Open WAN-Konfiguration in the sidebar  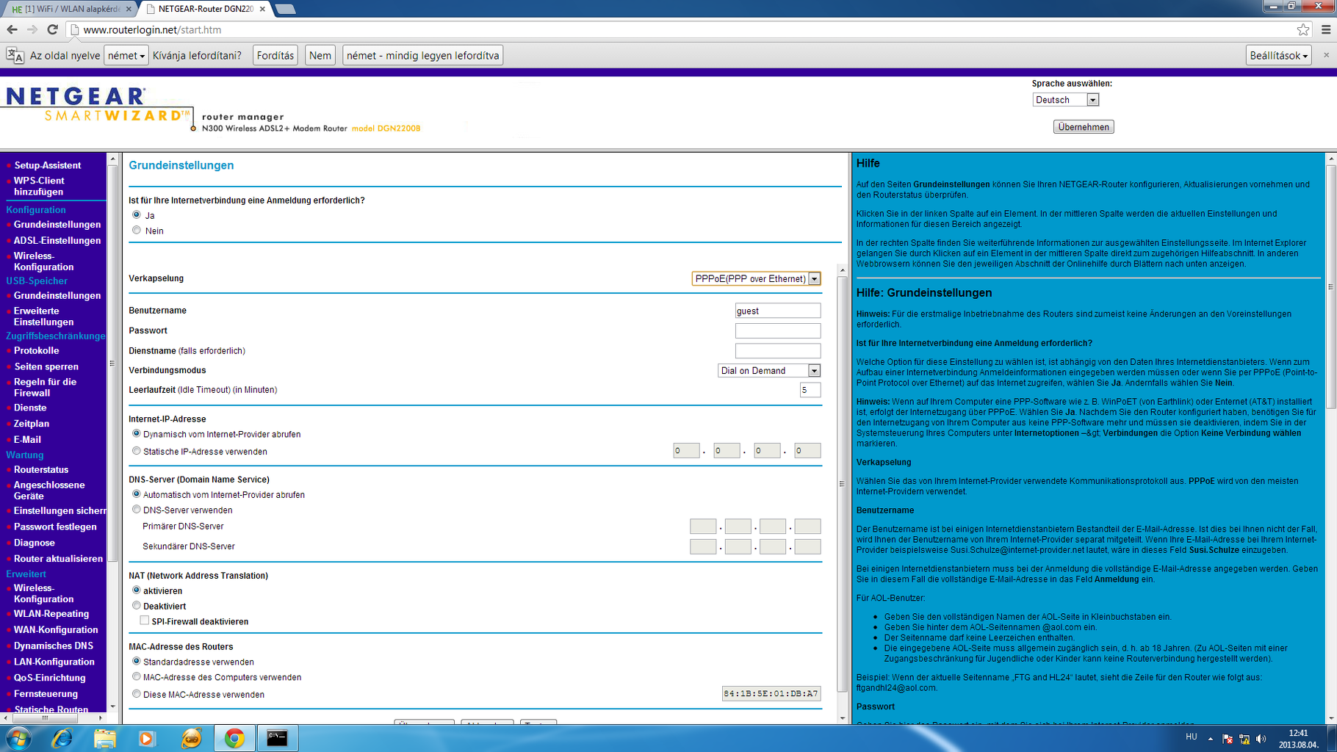[56, 629]
